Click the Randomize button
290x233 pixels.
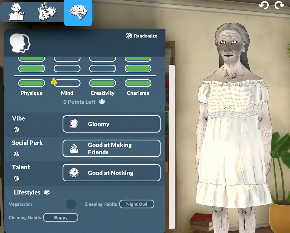[x=141, y=36]
